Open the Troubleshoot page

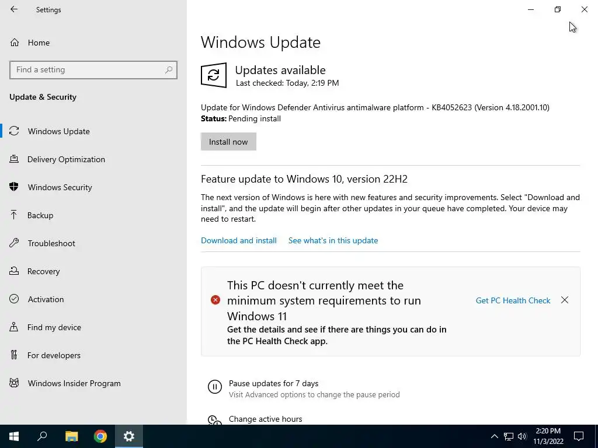pos(51,243)
